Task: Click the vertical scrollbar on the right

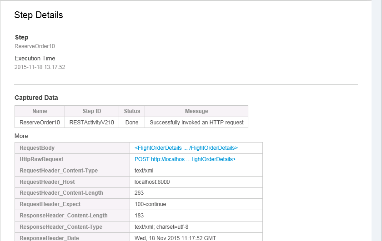Action: tap(377, 120)
